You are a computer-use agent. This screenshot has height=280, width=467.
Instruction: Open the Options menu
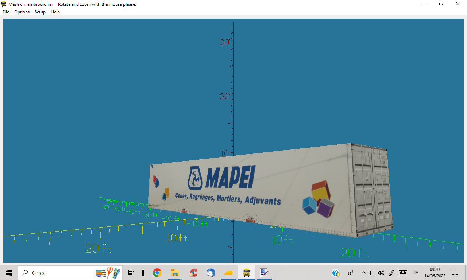(22, 12)
